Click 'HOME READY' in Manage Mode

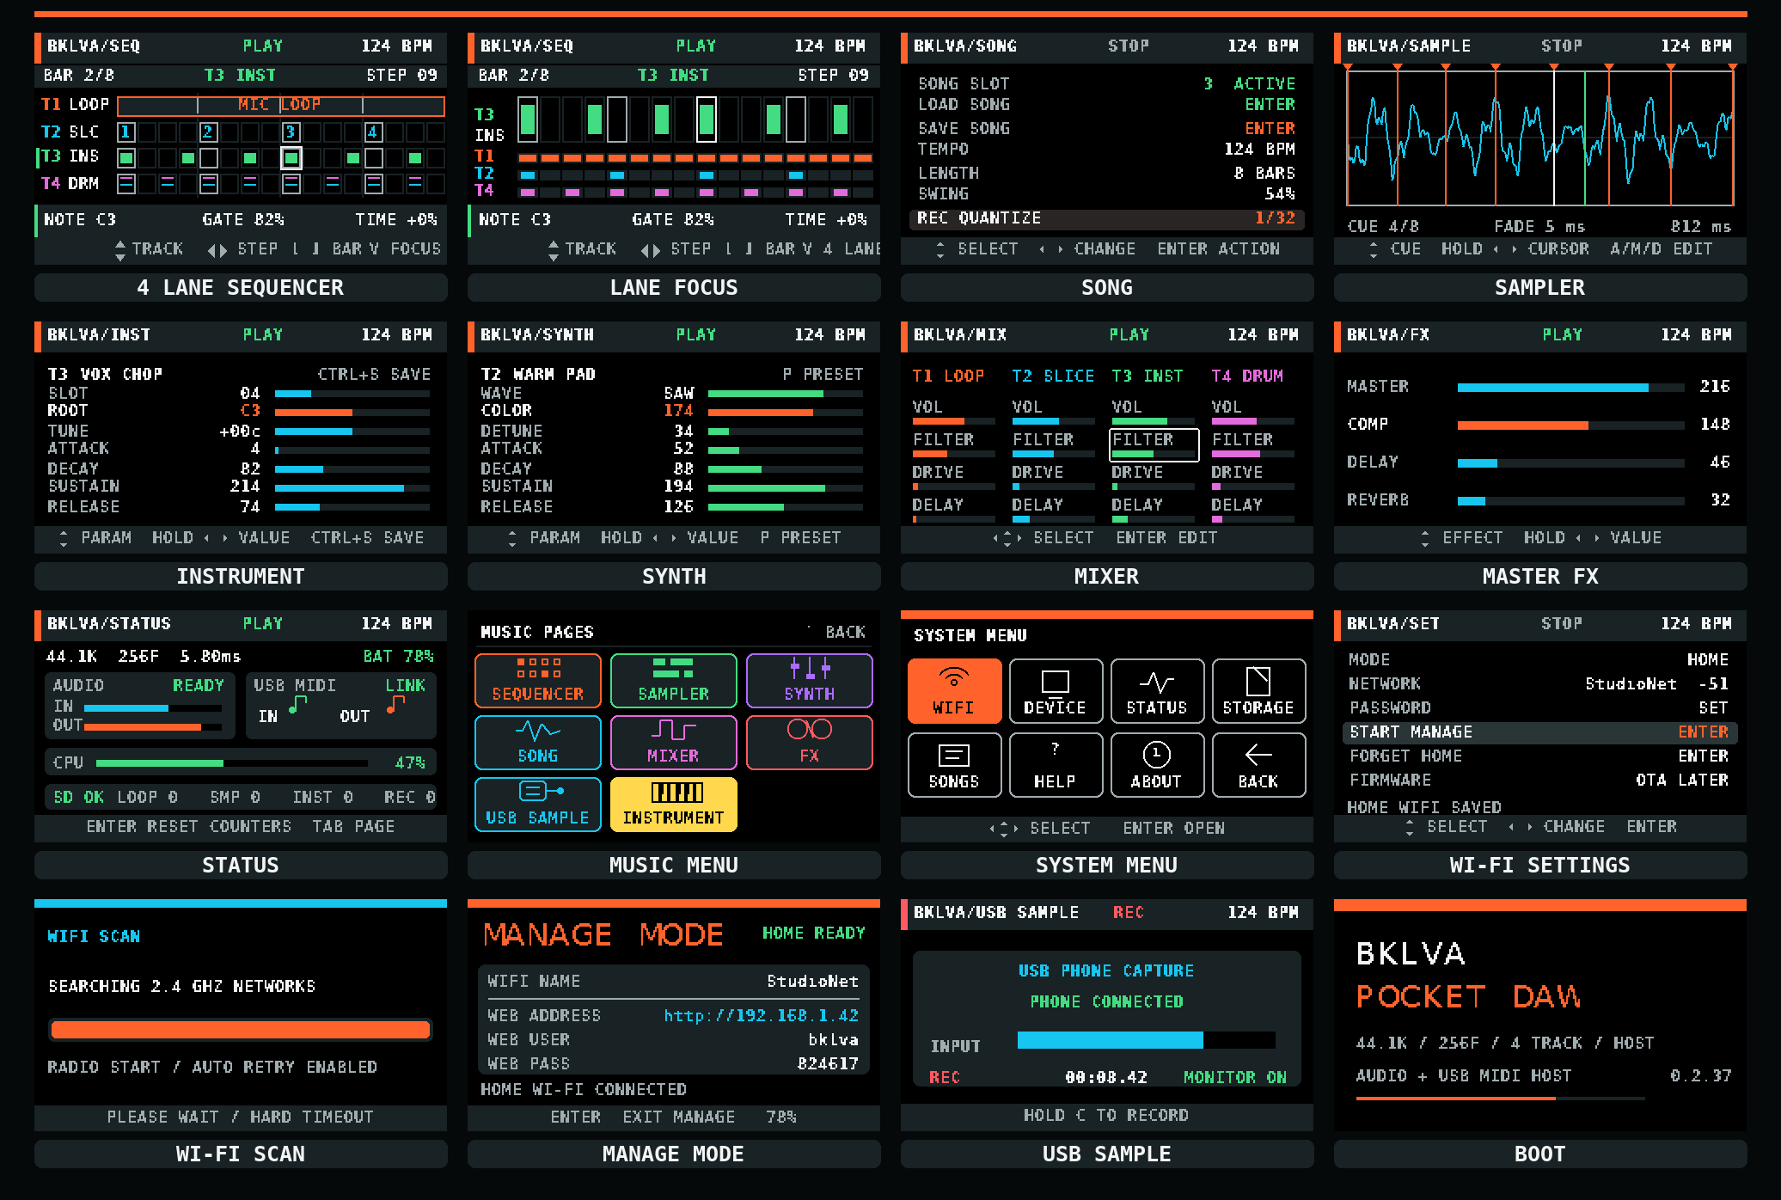coord(814,934)
